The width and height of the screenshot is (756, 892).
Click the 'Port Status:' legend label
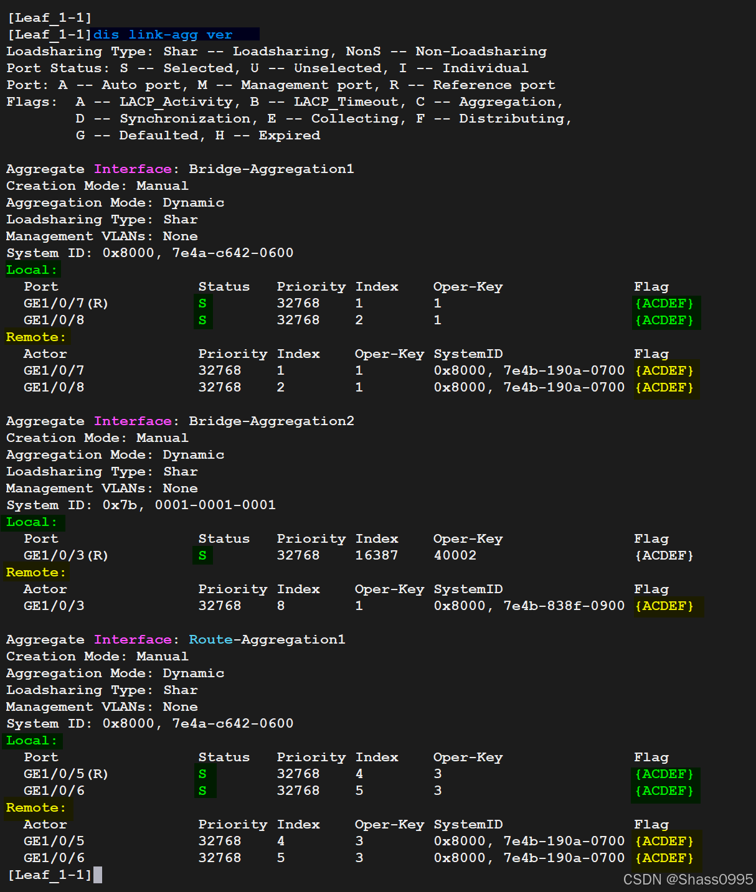(x=58, y=68)
